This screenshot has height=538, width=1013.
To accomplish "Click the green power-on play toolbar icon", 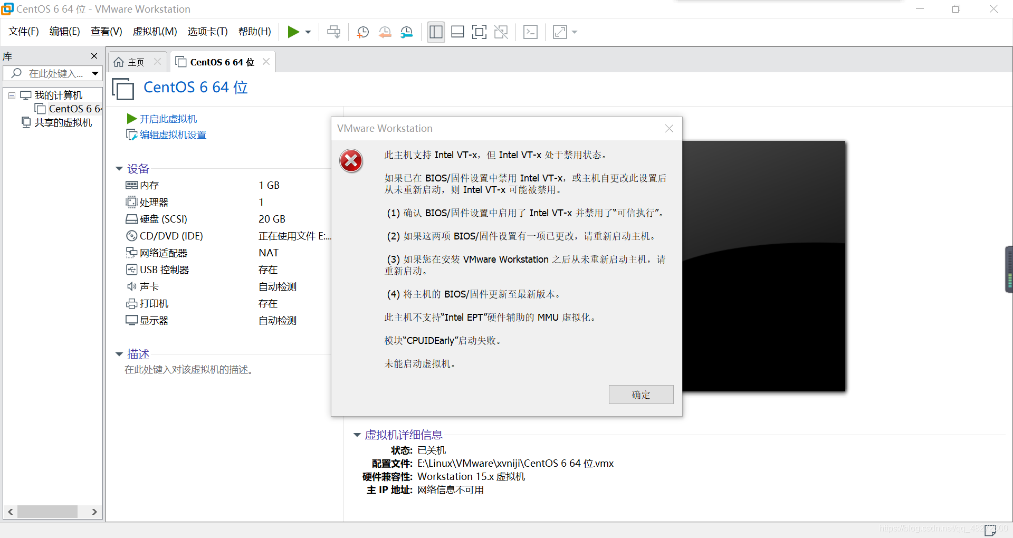I will coord(293,32).
